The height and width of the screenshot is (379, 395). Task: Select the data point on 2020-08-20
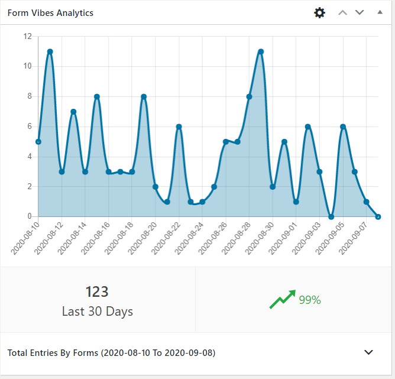tap(156, 187)
